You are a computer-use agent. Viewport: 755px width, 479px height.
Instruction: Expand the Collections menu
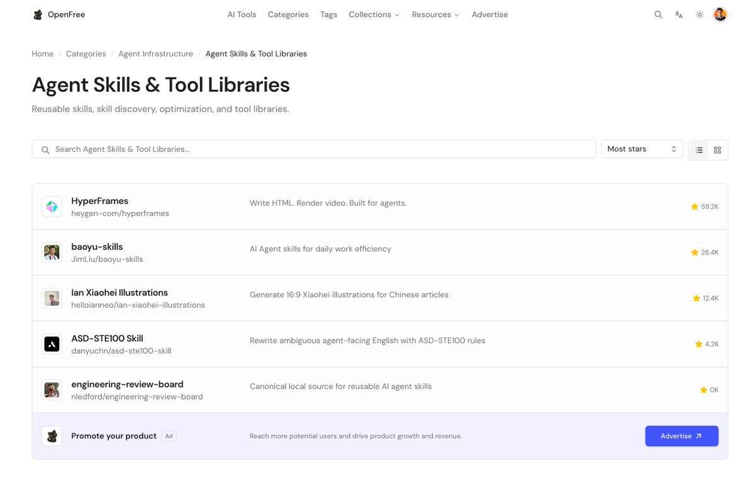coord(374,14)
